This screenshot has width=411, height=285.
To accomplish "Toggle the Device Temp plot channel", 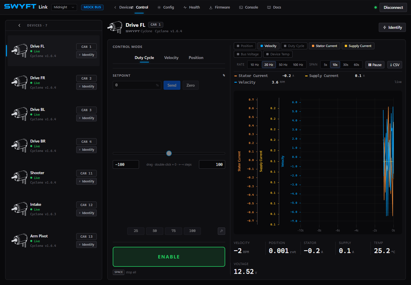I will [278, 54].
